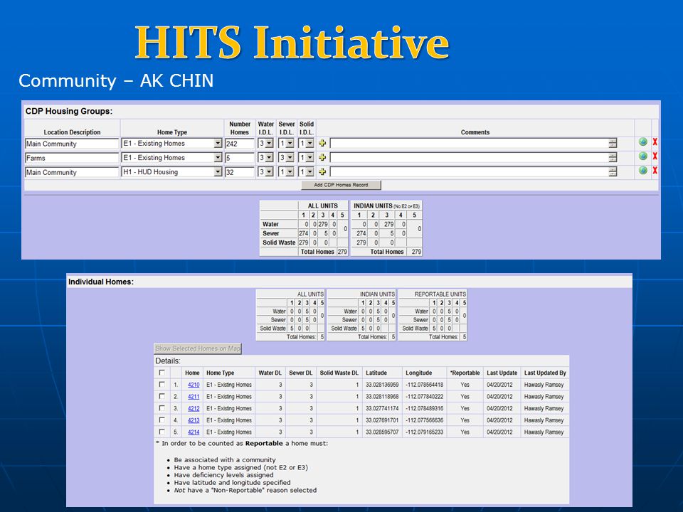
Task: Click Show Selected Homes on Map button
Action: pyautogui.click(x=198, y=348)
